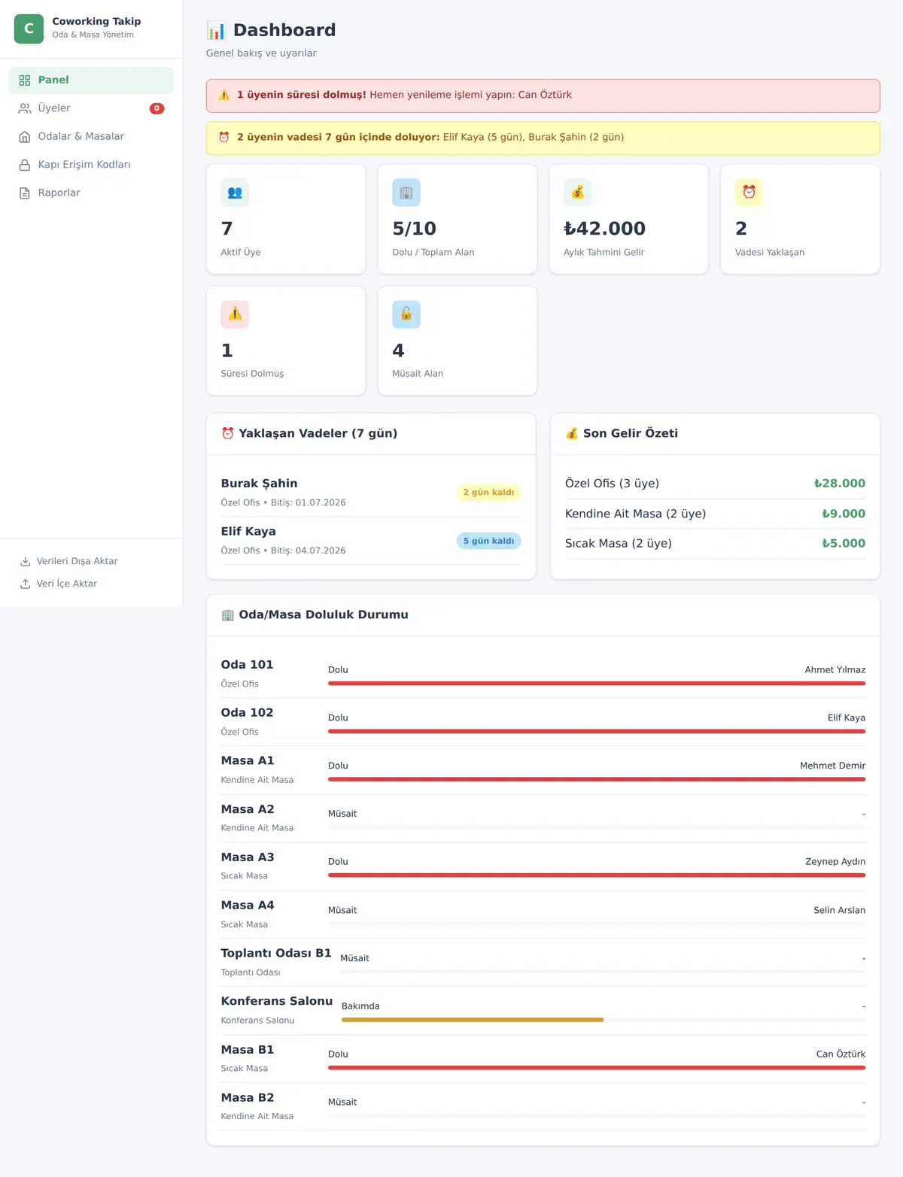Click the Kapı Erişim Kodları lock icon
Screen dimensions: 903x1177
25,165
